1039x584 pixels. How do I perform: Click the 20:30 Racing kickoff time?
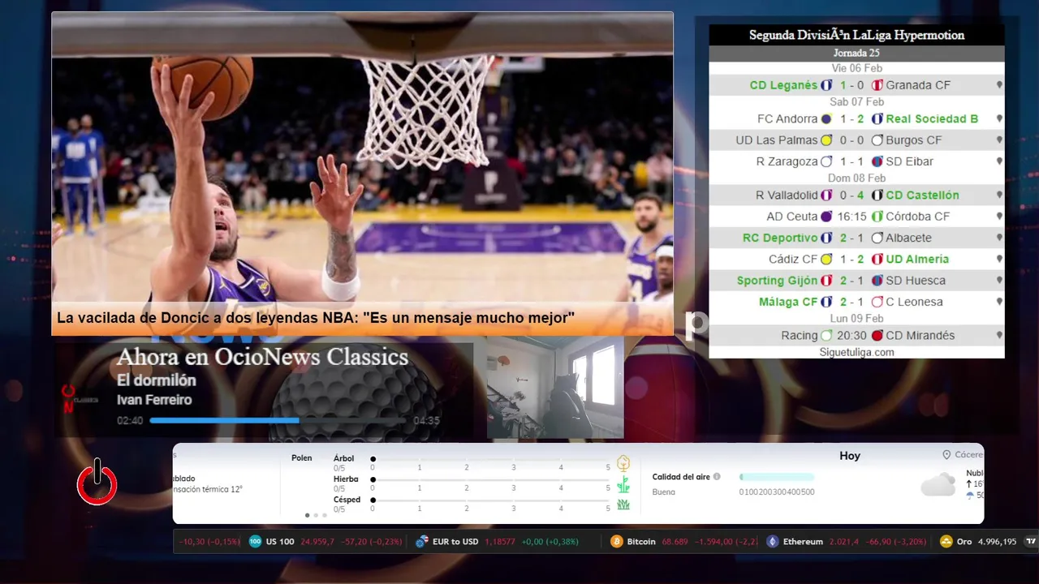click(x=851, y=335)
